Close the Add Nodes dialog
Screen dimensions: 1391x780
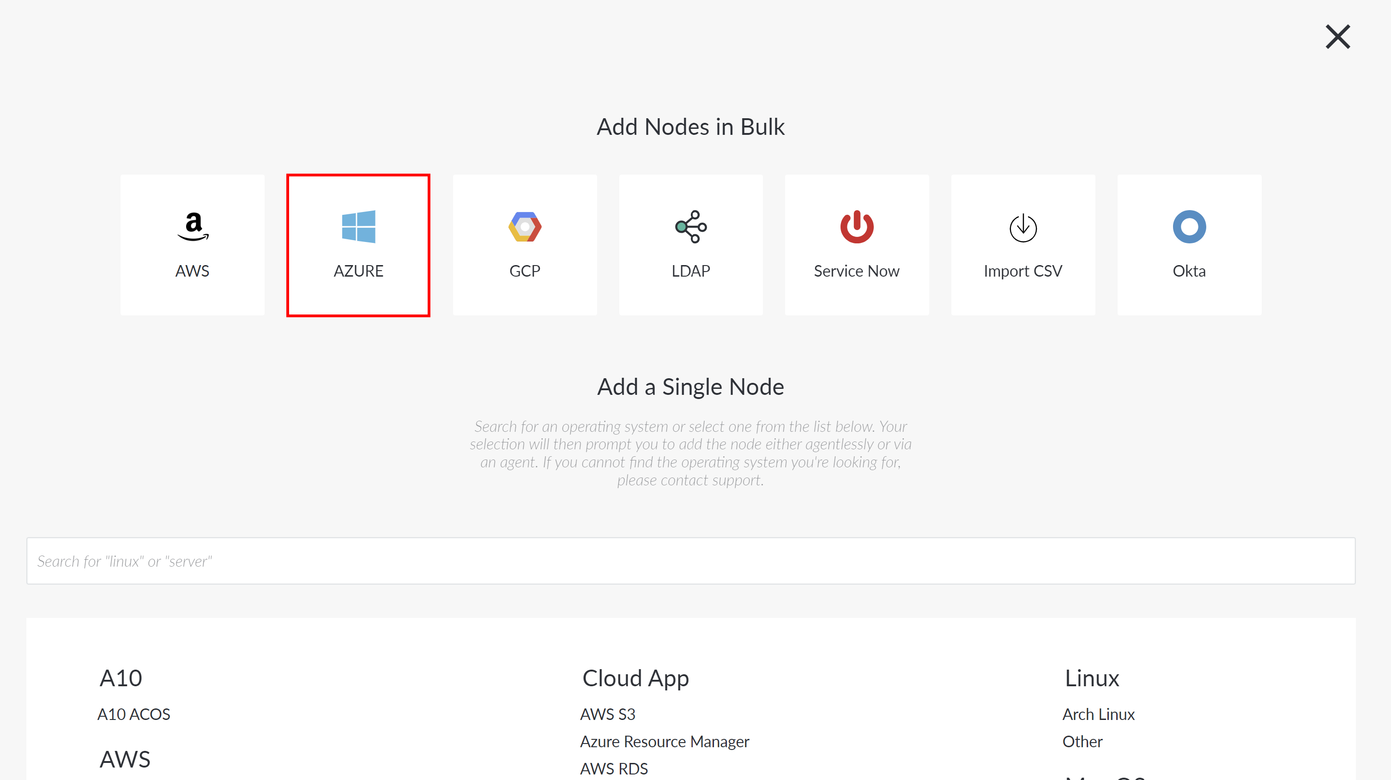(1337, 36)
